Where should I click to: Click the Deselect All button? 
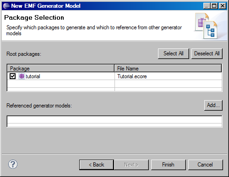[207, 54]
